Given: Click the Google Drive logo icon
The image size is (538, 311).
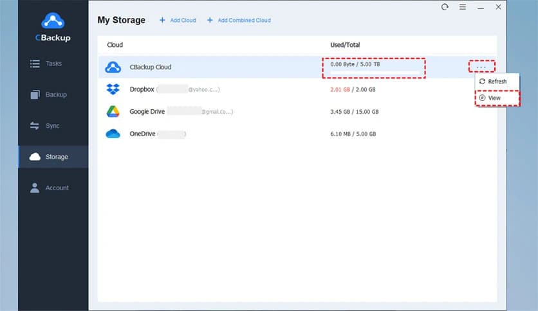Looking at the screenshot, I should pos(113,111).
